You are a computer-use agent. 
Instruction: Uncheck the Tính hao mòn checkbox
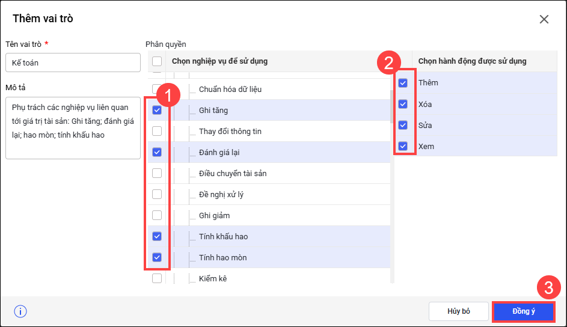click(157, 257)
